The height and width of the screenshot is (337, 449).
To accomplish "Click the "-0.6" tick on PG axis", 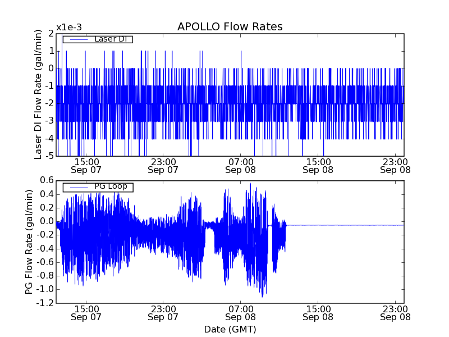I will [45, 262].
